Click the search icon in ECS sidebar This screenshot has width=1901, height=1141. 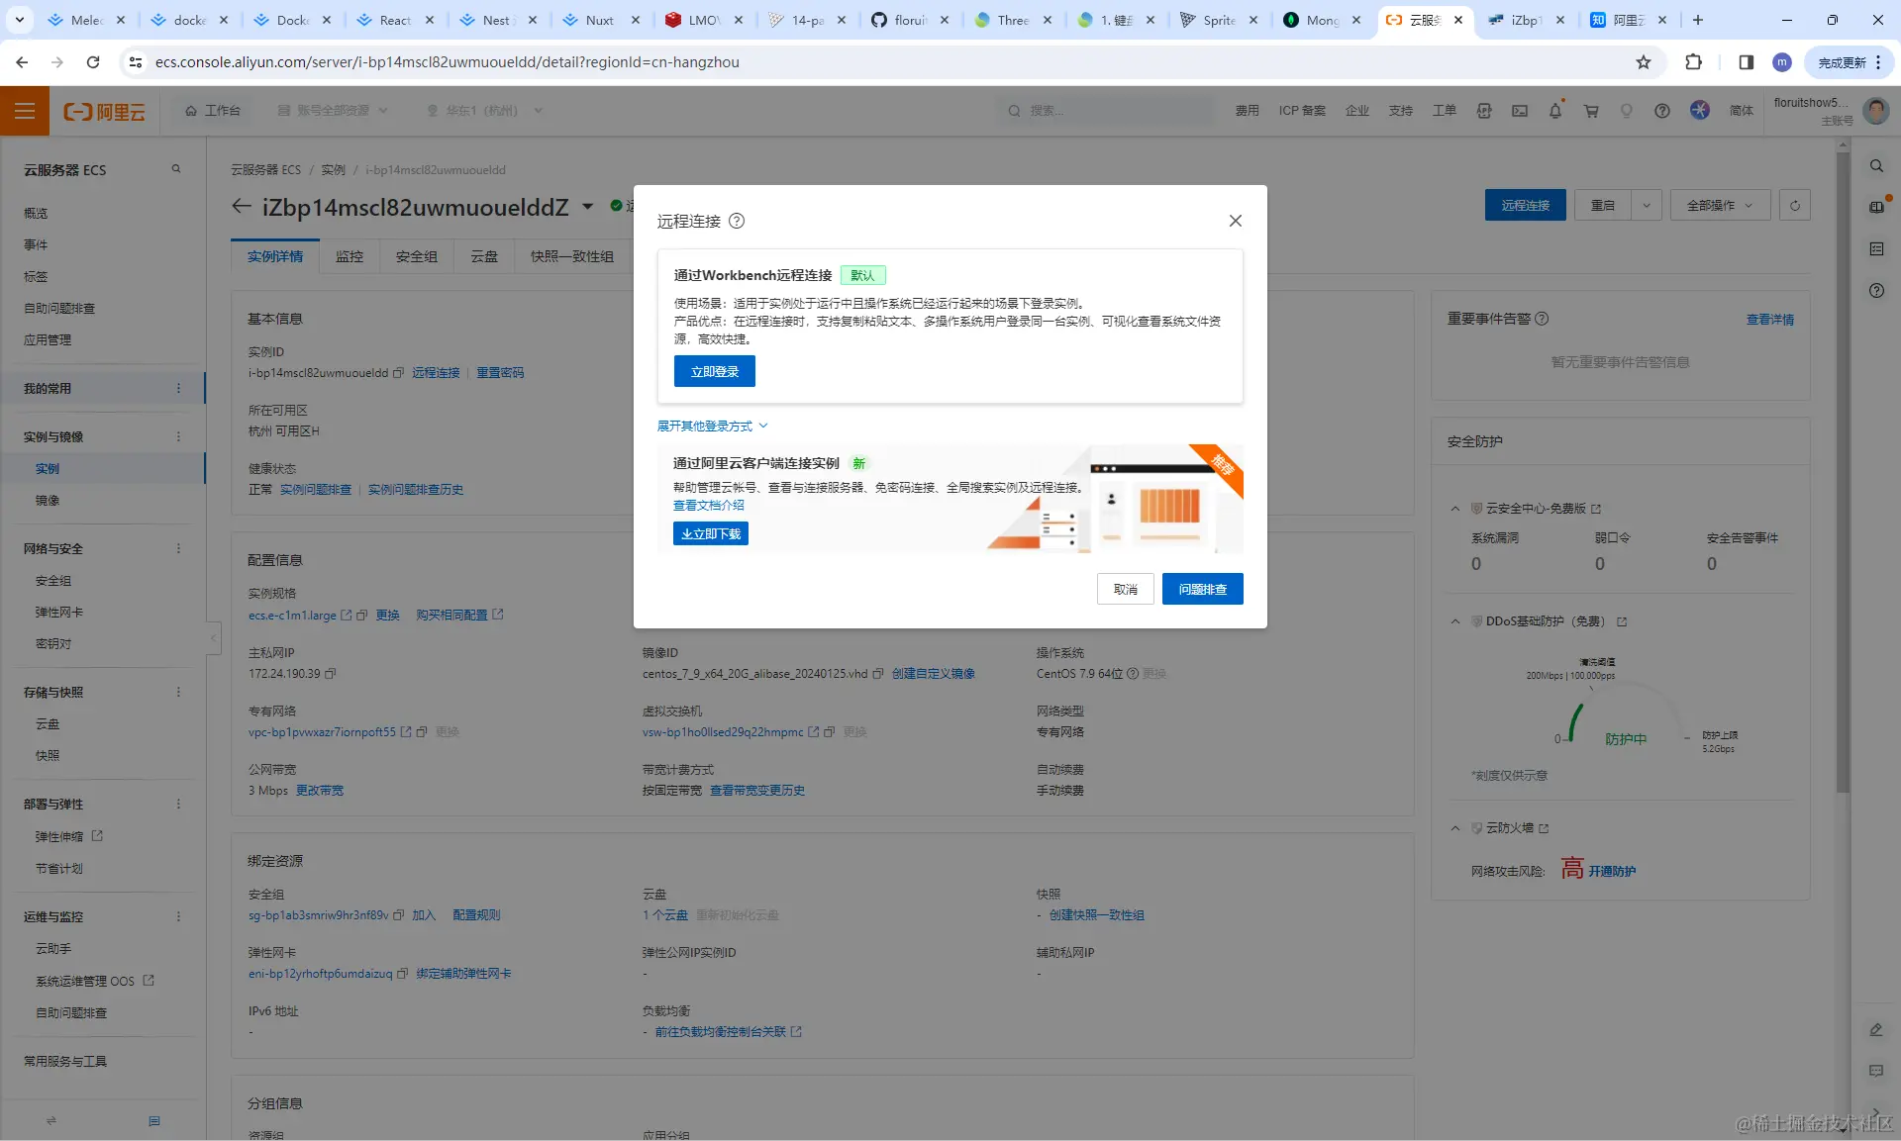click(176, 169)
